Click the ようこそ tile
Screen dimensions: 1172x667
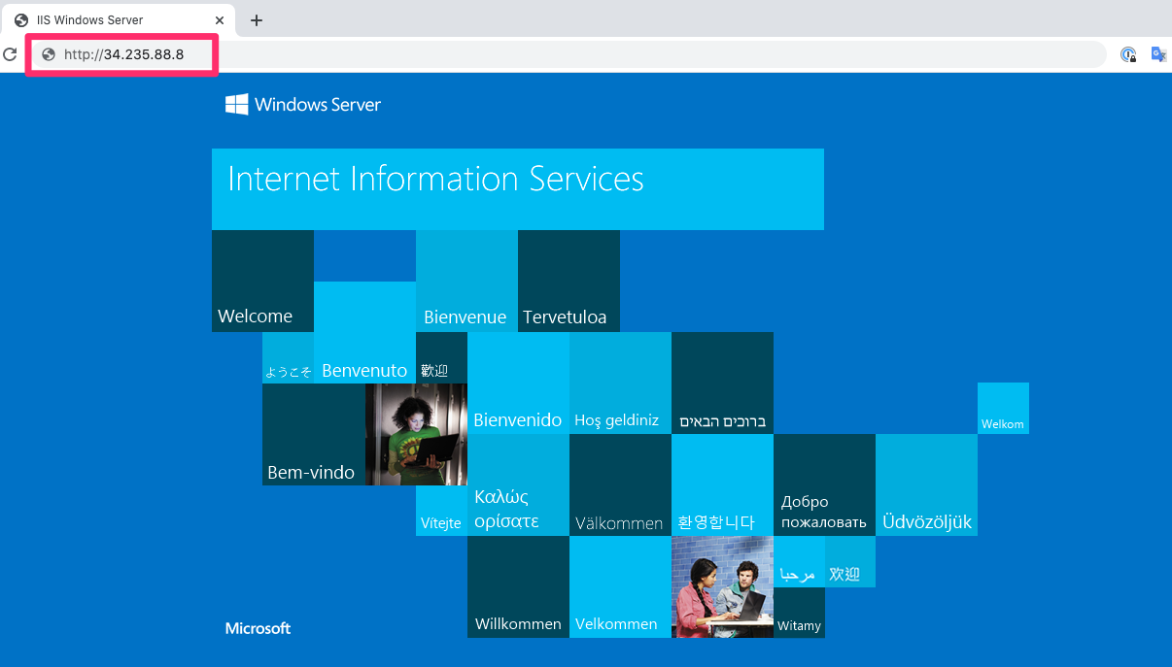tap(288, 358)
